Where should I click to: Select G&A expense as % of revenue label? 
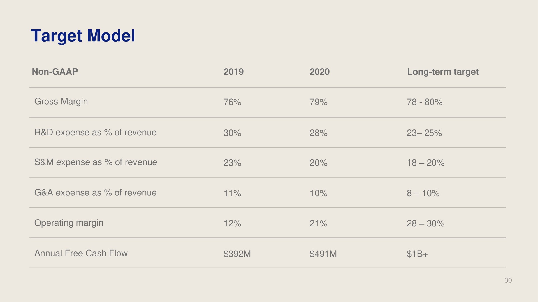point(95,193)
